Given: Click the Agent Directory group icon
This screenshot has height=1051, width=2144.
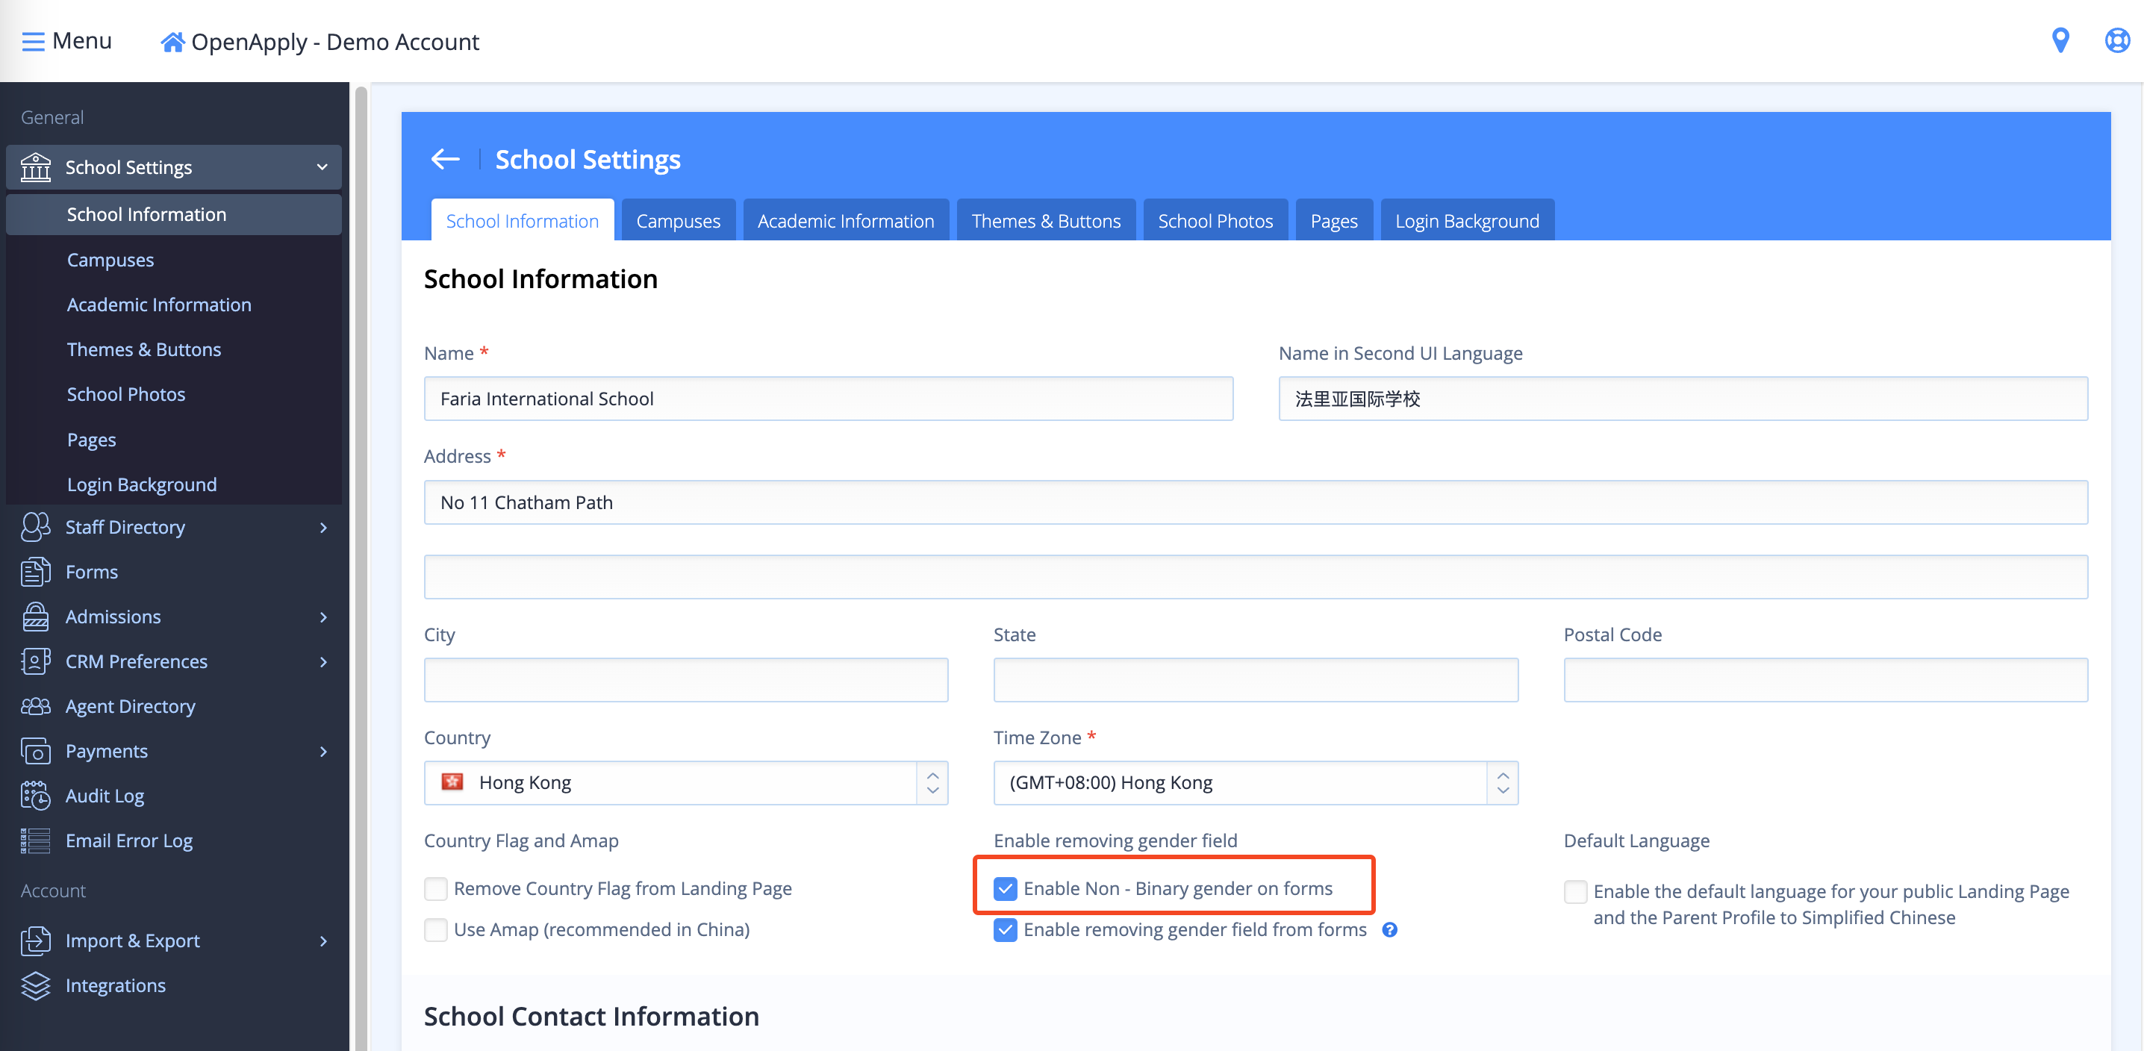Looking at the screenshot, I should tap(36, 706).
